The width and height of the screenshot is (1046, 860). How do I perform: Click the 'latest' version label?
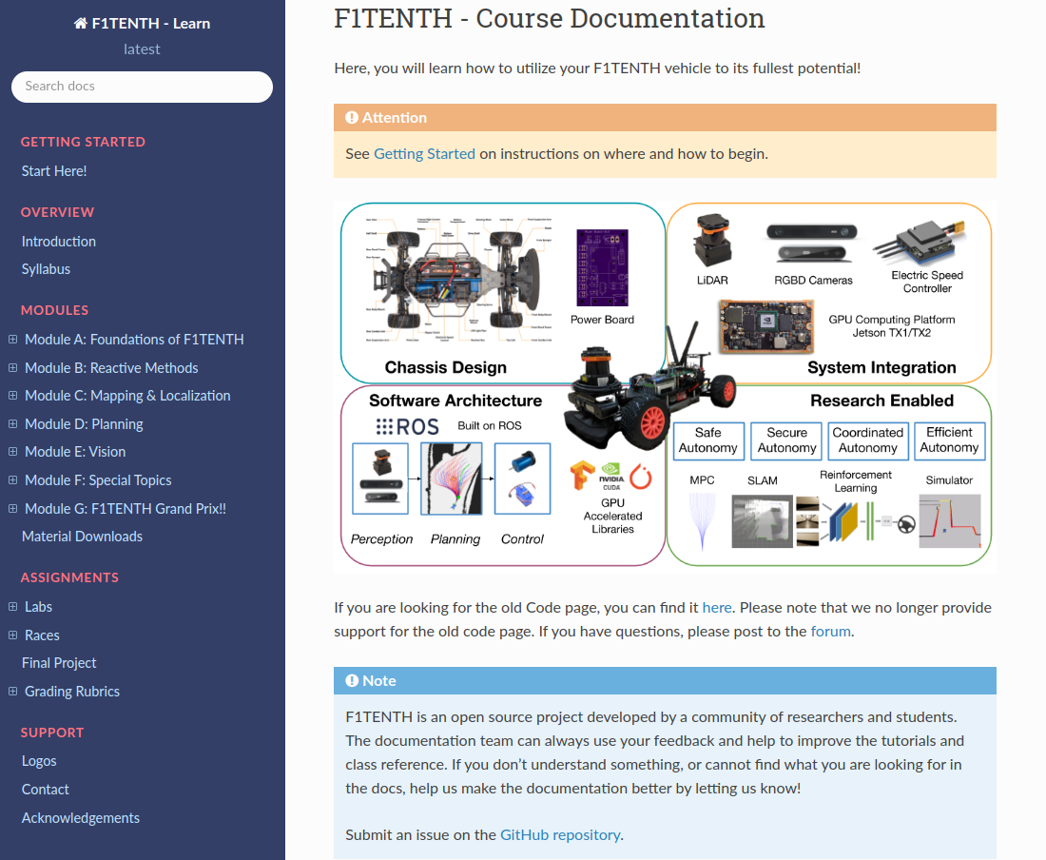pyautogui.click(x=142, y=49)
